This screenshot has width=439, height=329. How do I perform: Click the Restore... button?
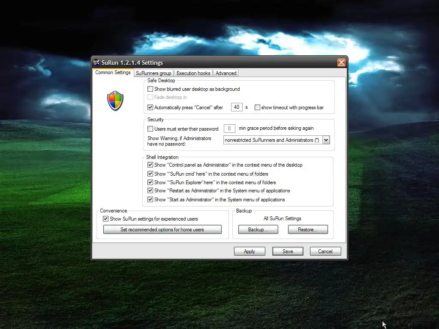click(308, 230)
